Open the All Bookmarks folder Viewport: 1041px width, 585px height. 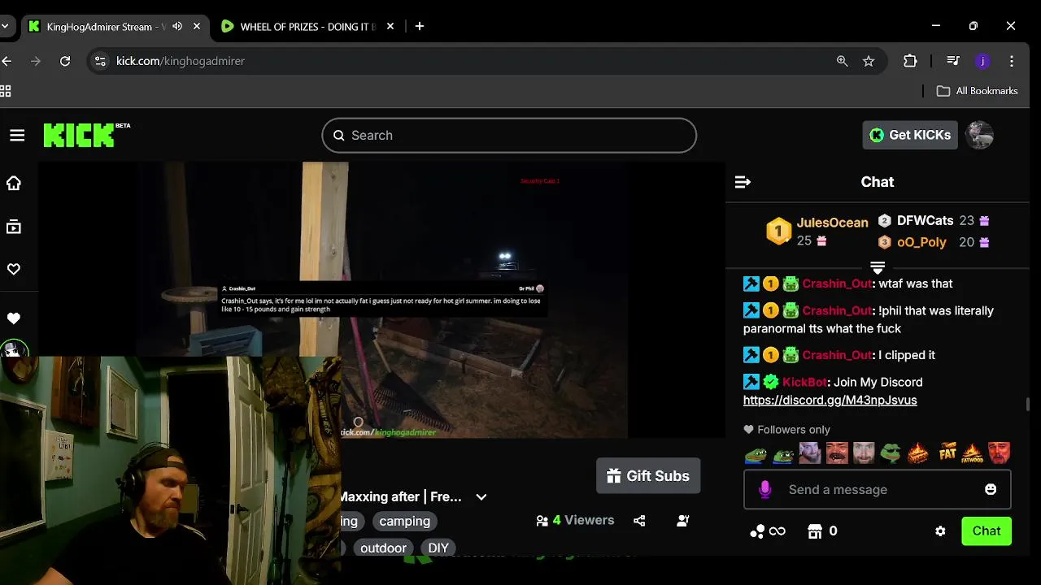[x=978, y=91]
